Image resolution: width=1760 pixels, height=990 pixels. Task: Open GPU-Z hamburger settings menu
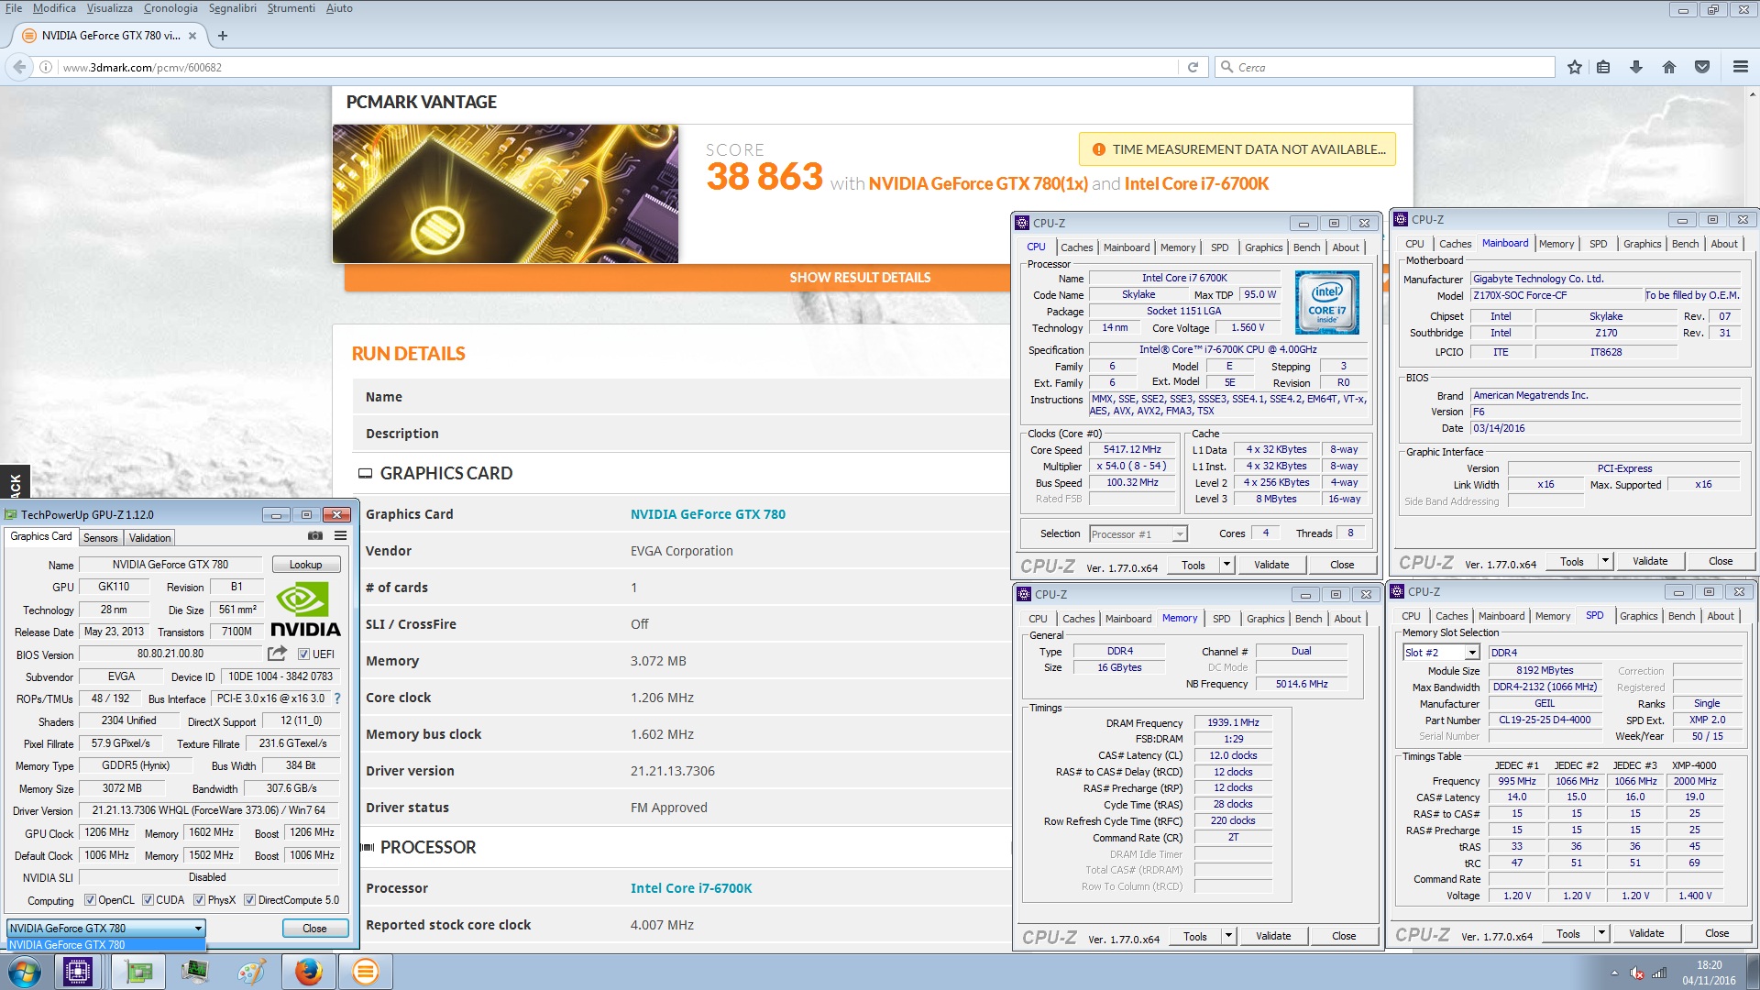point(341,536)
